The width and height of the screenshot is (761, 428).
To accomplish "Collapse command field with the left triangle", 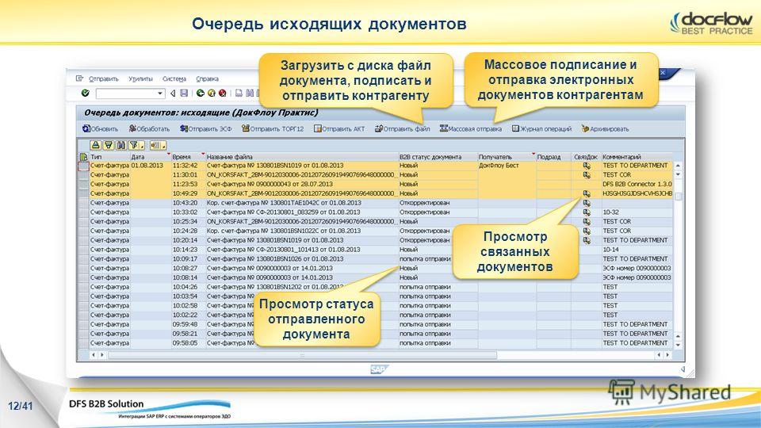I will [173, 94].
